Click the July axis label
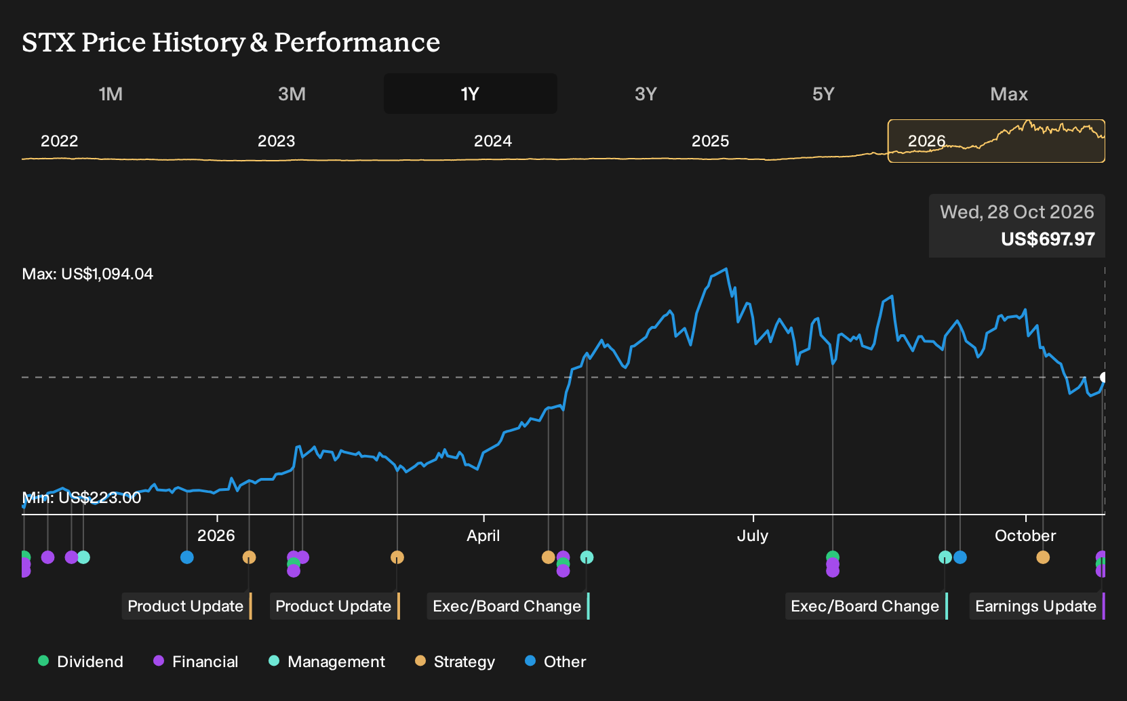The height and width of the screenshot is (701, 1127). point(753,536)
